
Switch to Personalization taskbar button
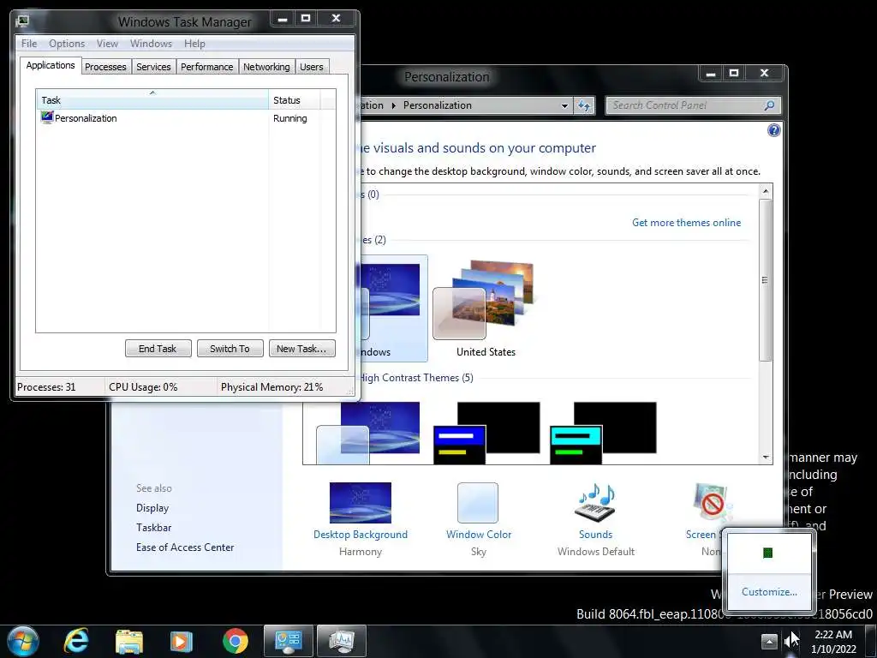[289, 641]
